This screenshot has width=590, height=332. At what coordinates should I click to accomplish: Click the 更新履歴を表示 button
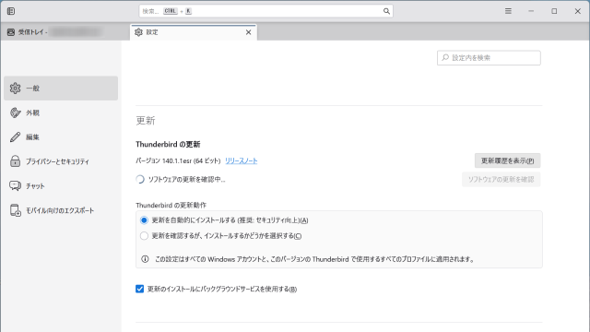point(507,160)
